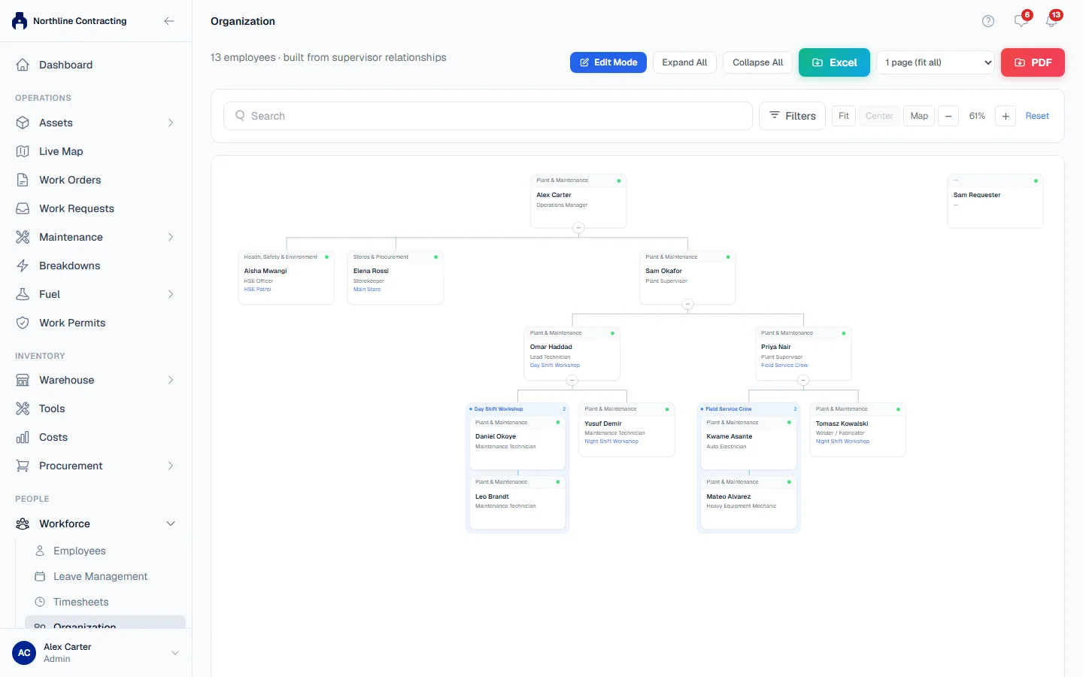Viewport: 1083px width, 677px height.
Task: Open the chat messages icon with 6 badge
Action: [x=1021, y=21]
